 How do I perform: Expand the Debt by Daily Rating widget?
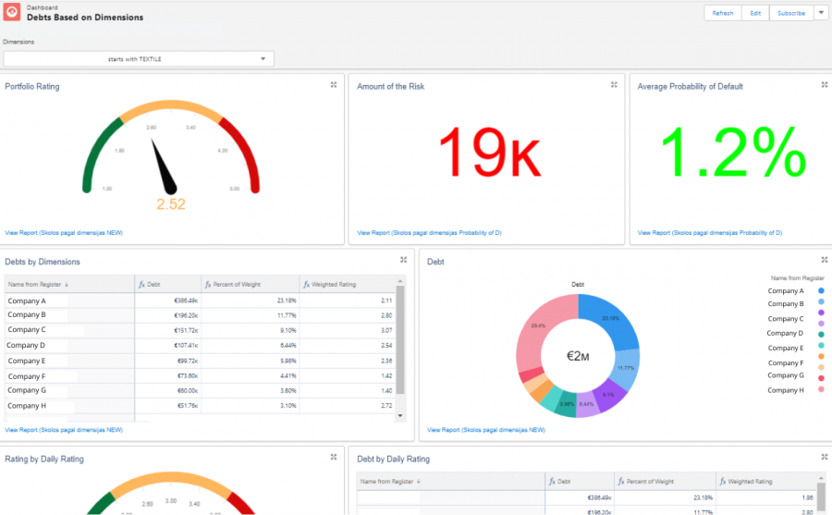click(x=825, y=457)
